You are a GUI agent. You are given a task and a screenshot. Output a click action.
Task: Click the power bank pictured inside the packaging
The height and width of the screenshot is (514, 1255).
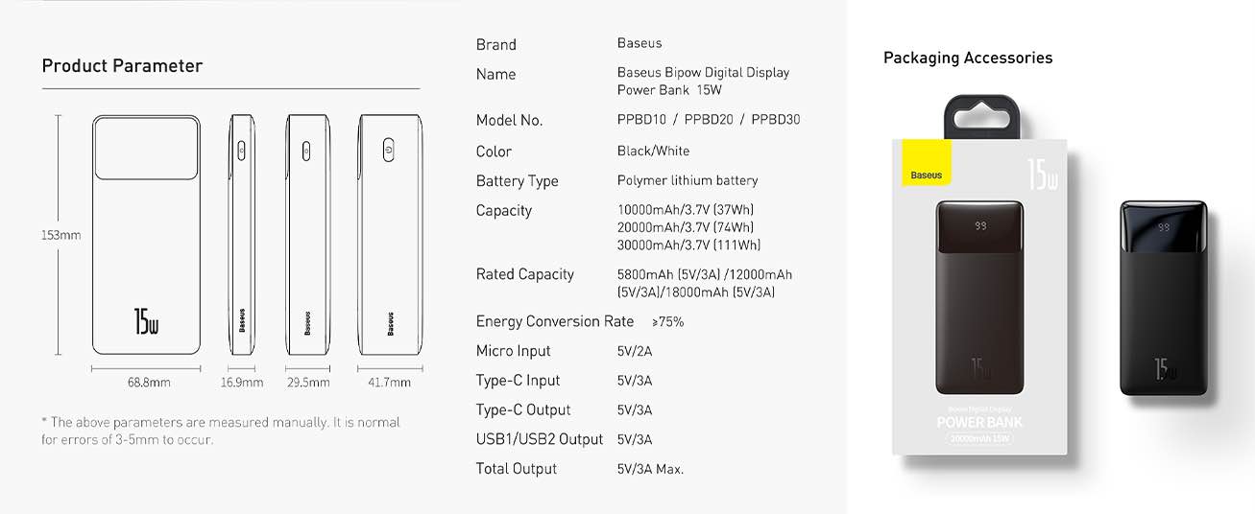pos(979,297)
